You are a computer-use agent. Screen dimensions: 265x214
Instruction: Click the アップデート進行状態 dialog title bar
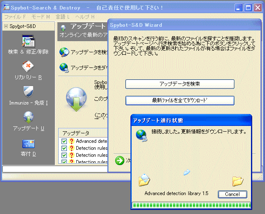coord(191,120)
